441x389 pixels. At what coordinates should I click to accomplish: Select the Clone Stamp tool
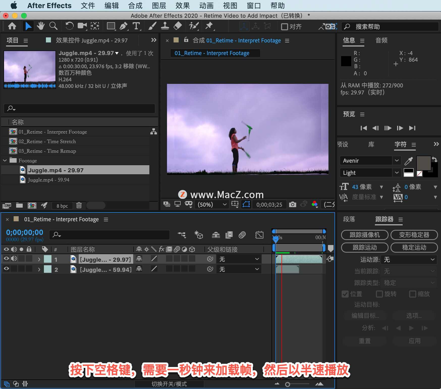(x=165, y=26)
